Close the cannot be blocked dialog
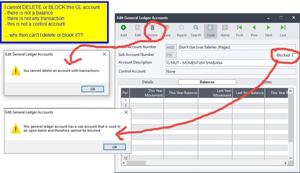This screenshot has width=300, height=173. tap(126, 112)
